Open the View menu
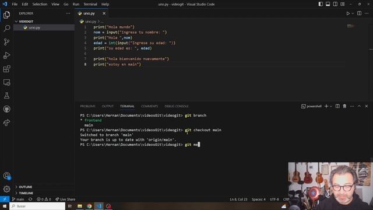This screenshot has height=210, width=373. click(x=55, y=4)
